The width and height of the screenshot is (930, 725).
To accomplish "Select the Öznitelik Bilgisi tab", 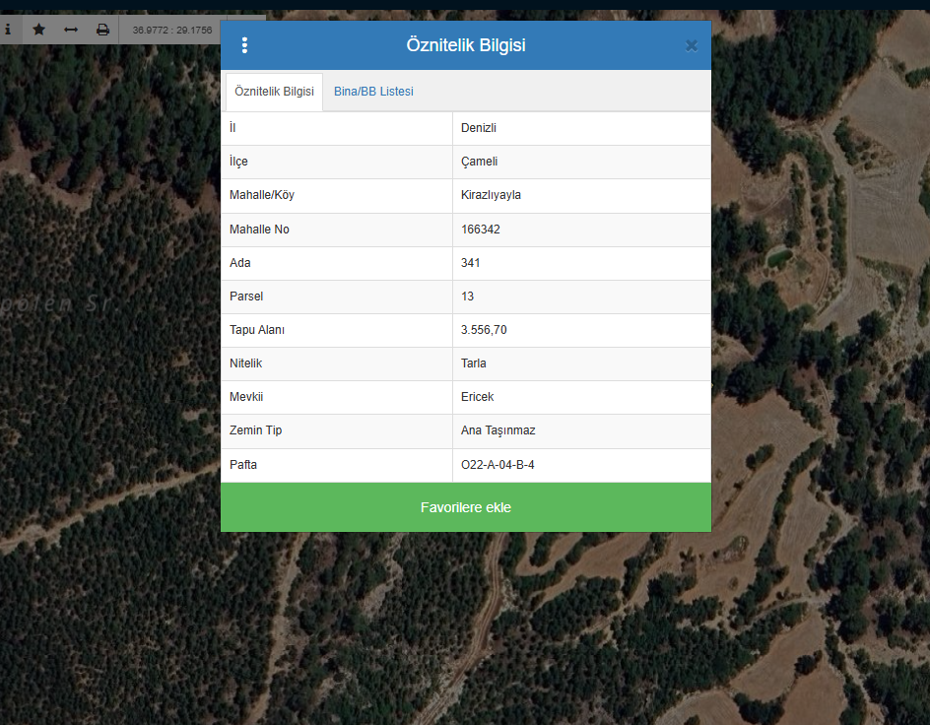I will tap(274, 92).
